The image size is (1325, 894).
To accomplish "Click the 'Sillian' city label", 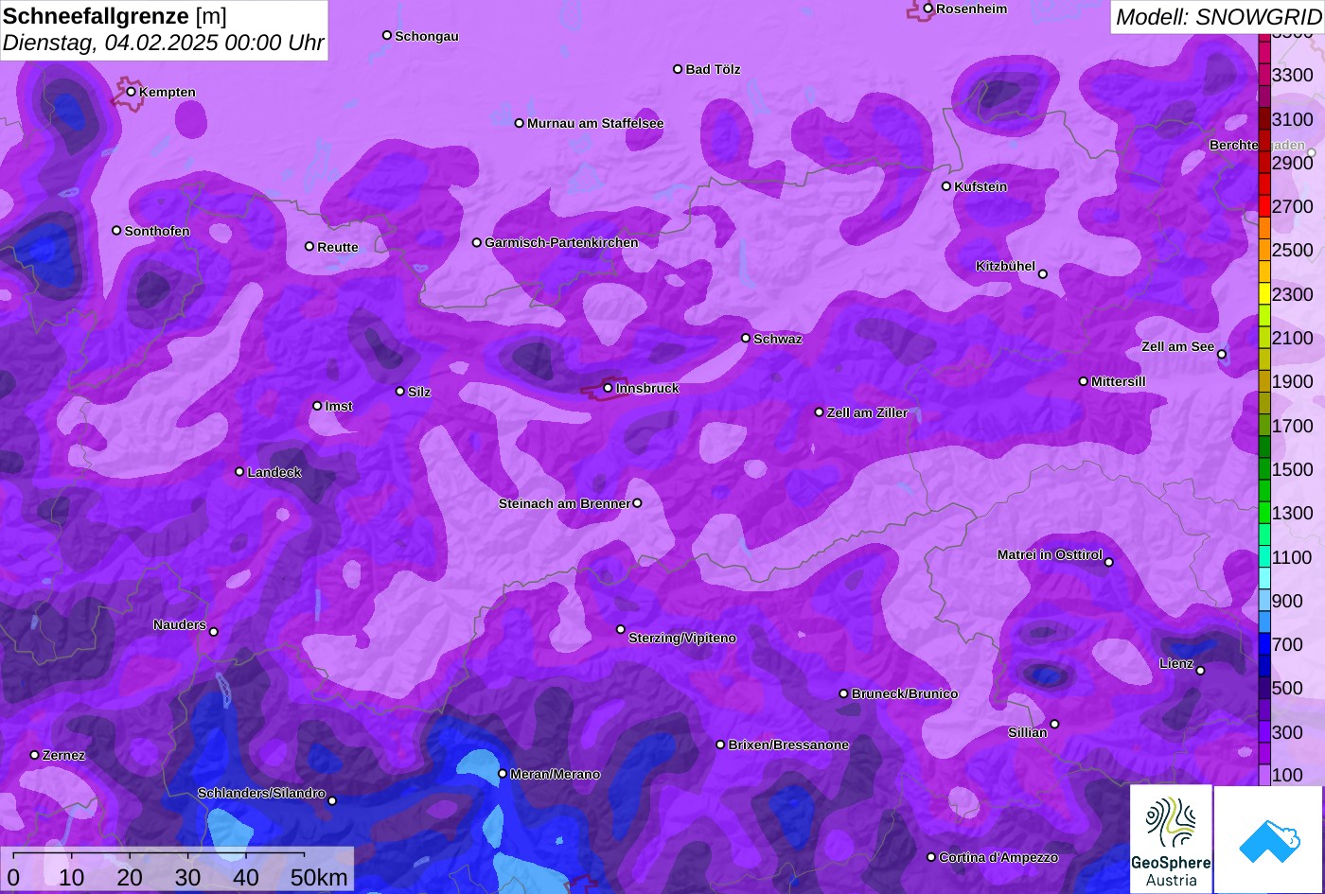I will click(1028, 732).
